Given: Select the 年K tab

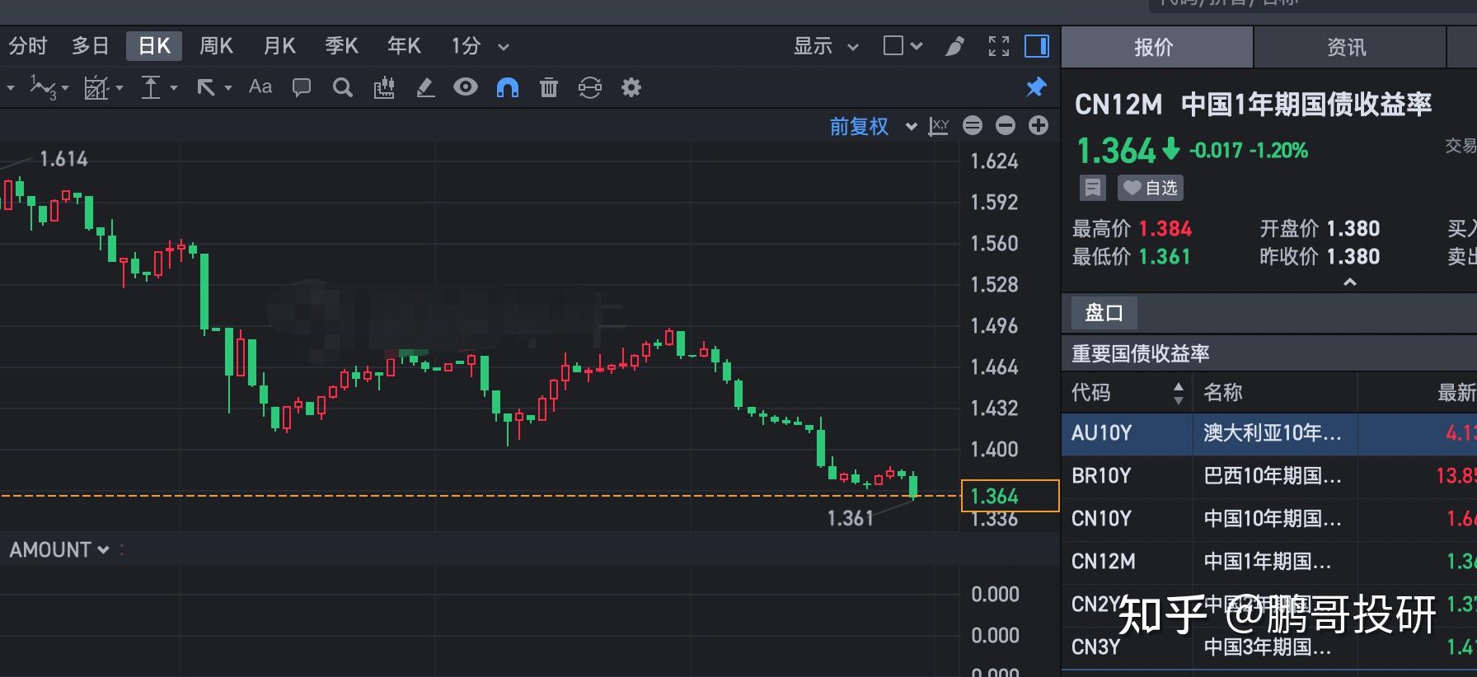Looking at the screenshot, I should (x=404, y=46).
